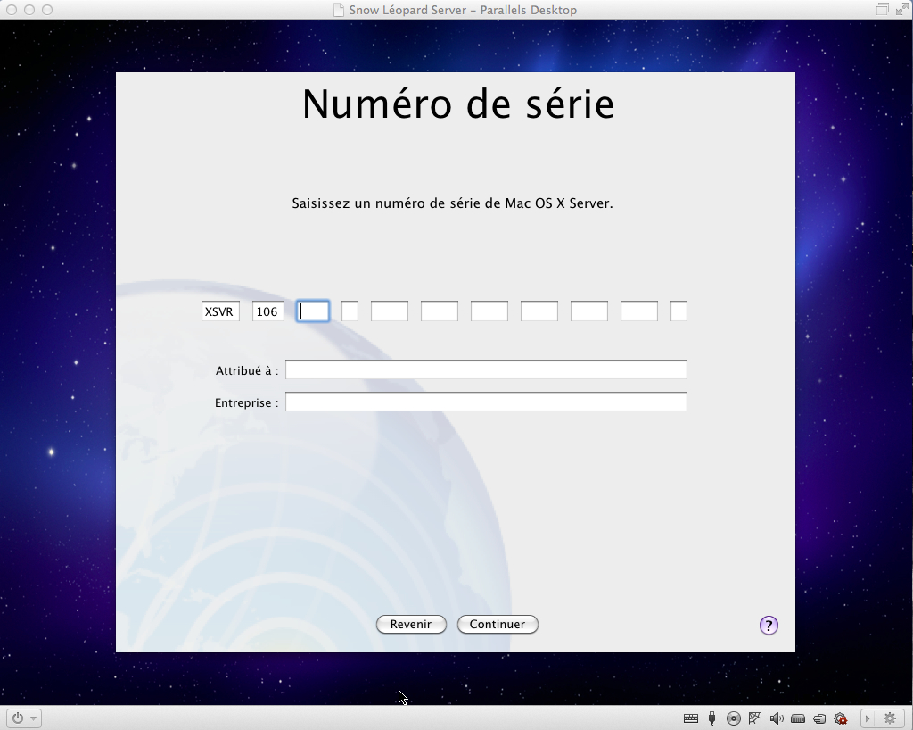Click the Revenir button

(x=411, y=624)
